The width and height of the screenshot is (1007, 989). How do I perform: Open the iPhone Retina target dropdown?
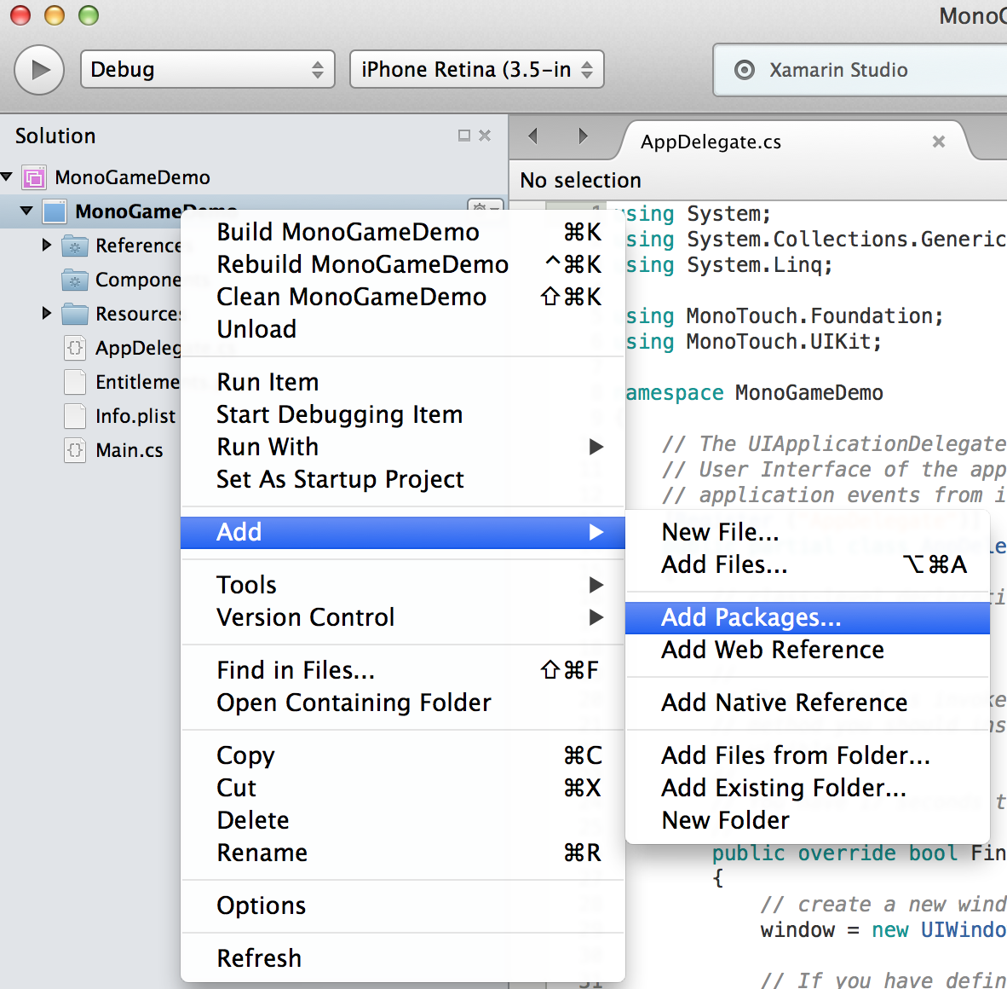pos(476,69)
